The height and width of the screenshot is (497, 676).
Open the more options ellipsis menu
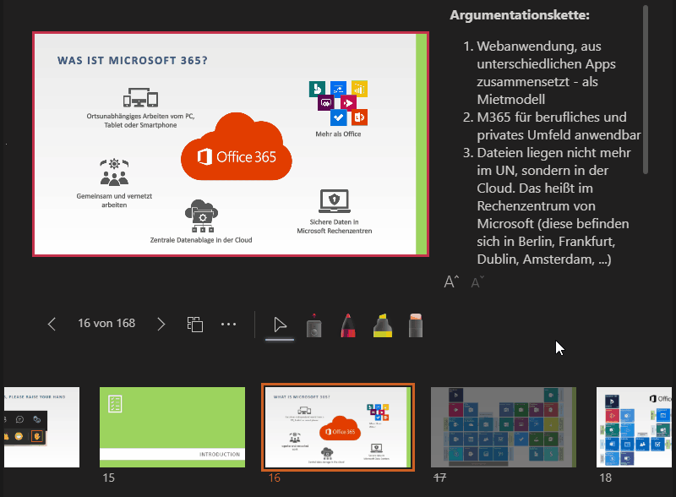click(228, 324)
